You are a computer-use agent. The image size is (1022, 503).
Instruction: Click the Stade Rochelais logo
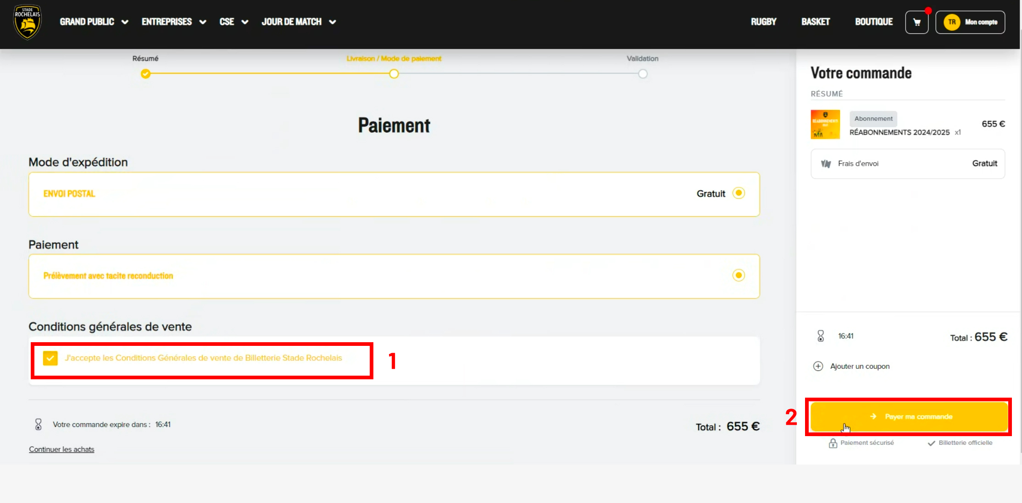tap(28, 22)
